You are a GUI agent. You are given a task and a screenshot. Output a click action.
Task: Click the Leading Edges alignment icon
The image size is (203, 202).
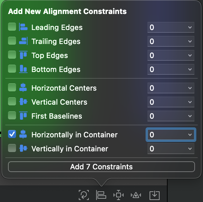[x=23, y=27]
